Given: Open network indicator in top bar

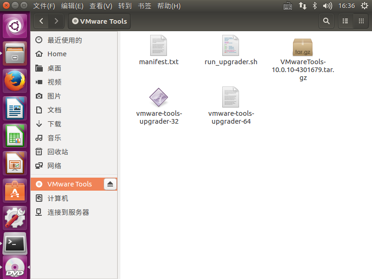Looking at the screenshot, I should (303, 6).
